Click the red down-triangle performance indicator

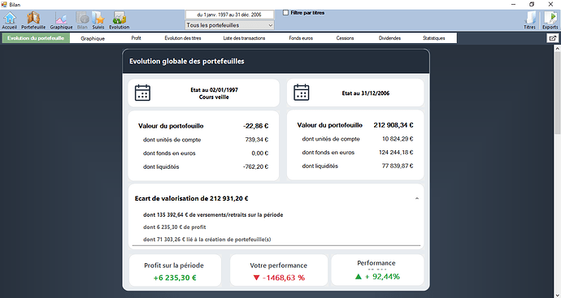coord(256,278)
